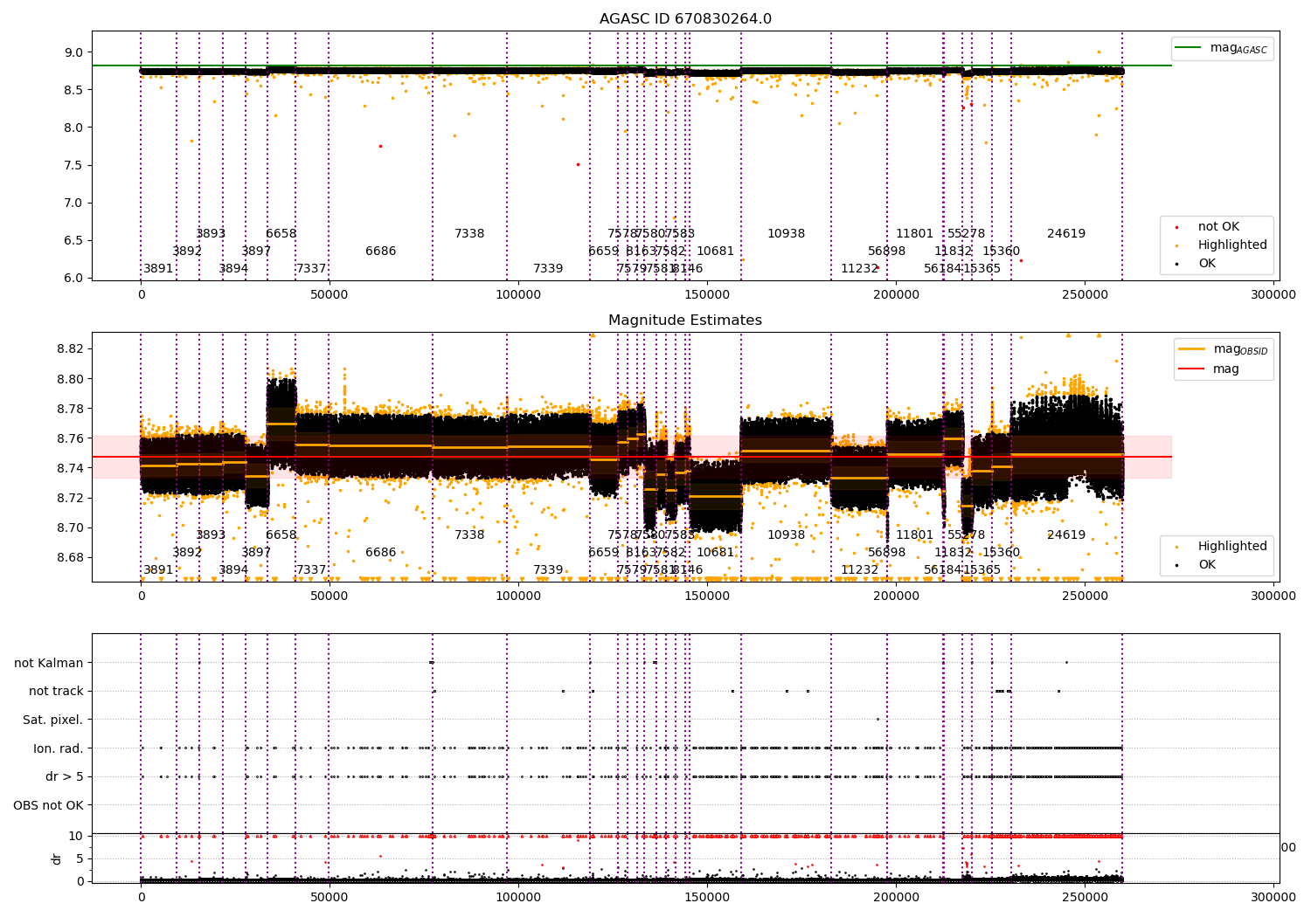Viewport: 1311px width, 917px height.
Task: Click the 'dr > 5' axis label
Action: [65, 776]
